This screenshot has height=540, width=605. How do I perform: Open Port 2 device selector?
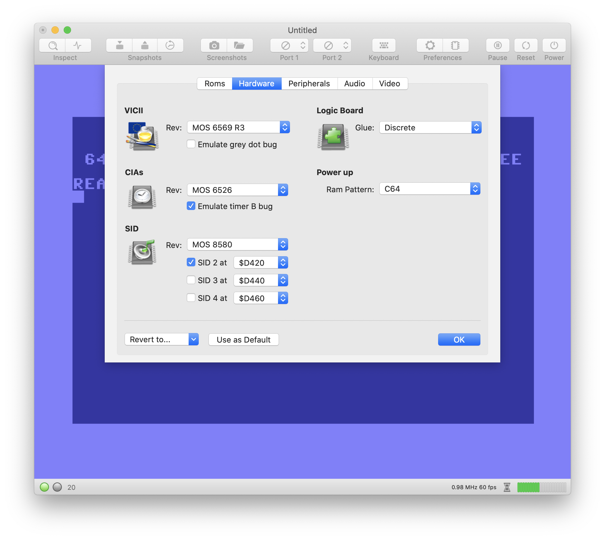(332, 46)
